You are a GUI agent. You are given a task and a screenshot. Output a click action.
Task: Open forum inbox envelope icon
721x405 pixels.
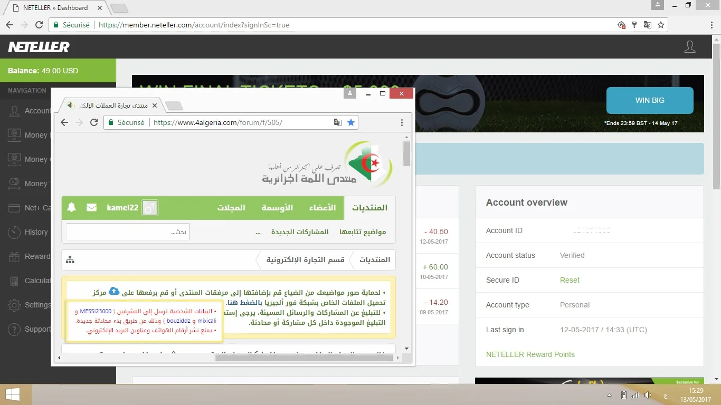point(92,208)
